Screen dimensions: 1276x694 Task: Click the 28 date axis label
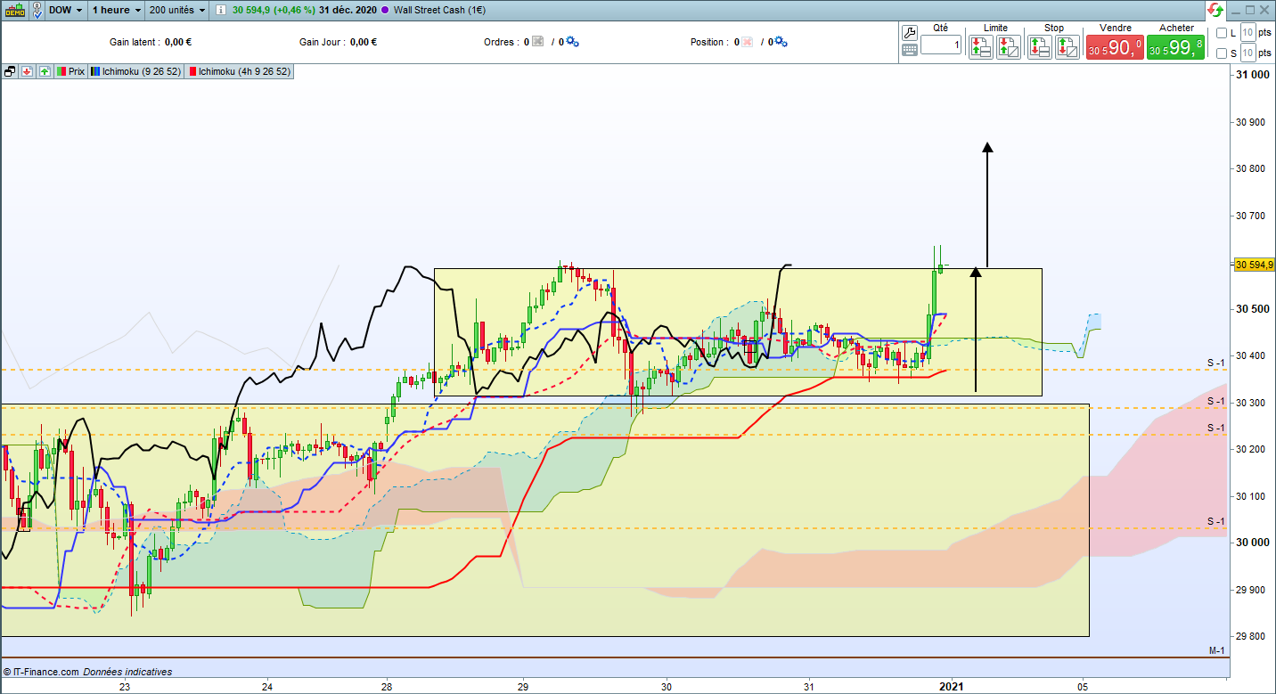(x=387, y=687)
